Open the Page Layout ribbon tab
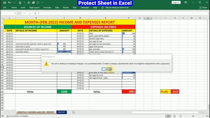This screenshot has height=118, width=210. (34, 8)
